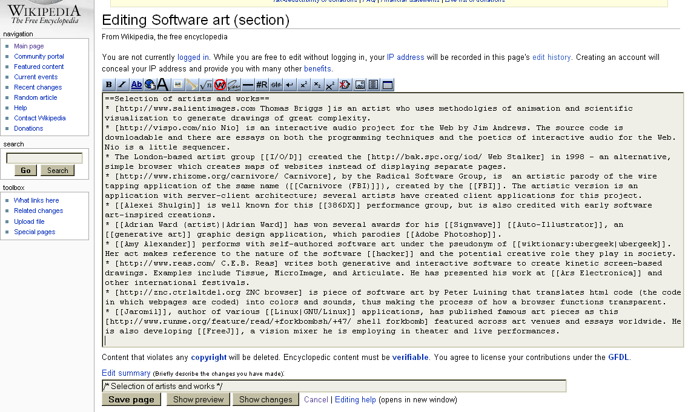The height and width of the screenshot is (412, 688).
Task: Apply italic text formatting icon
Action: click(x=122, y=85)
